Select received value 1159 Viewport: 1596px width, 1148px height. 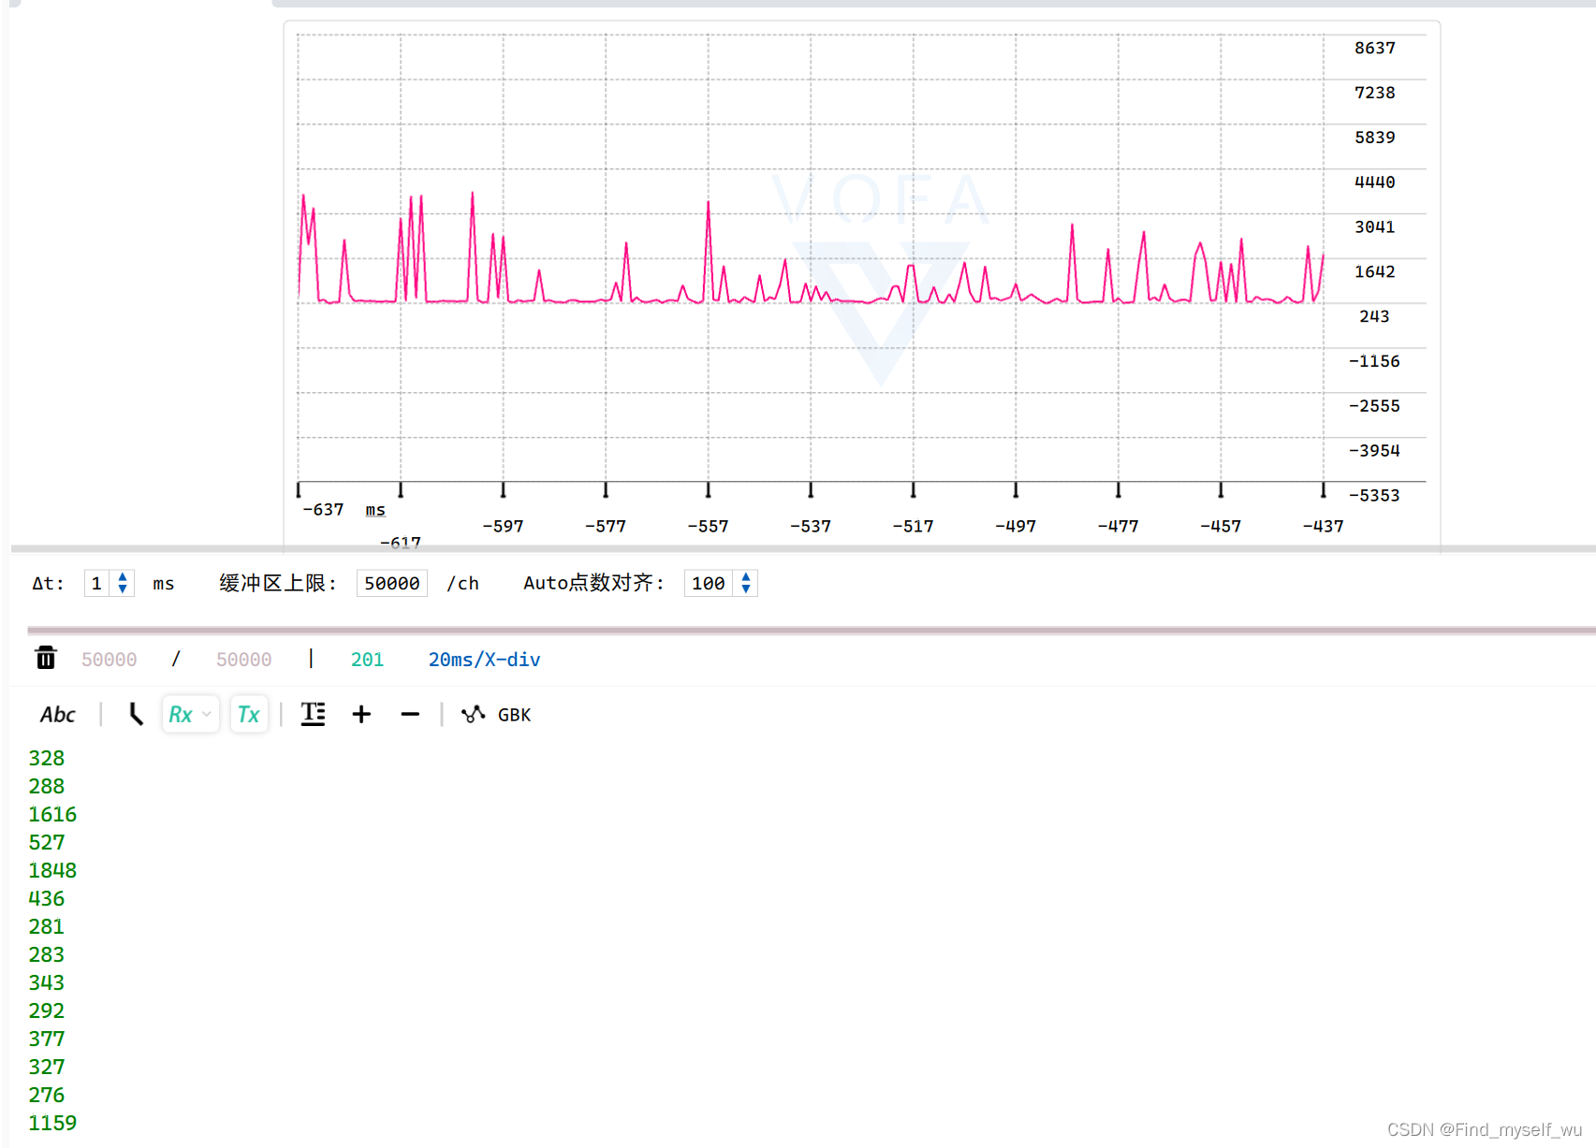tap(52, 1123)
